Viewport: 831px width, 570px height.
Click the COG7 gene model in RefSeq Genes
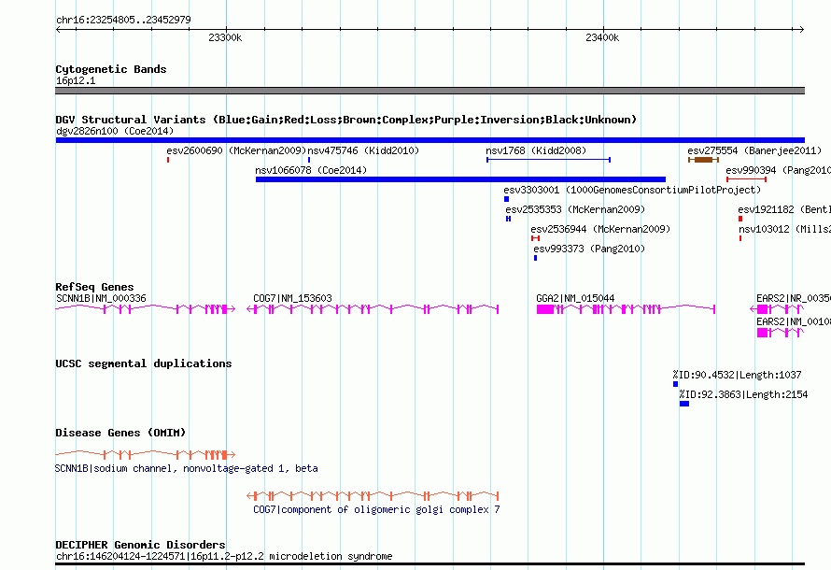(x=373, y=308)
